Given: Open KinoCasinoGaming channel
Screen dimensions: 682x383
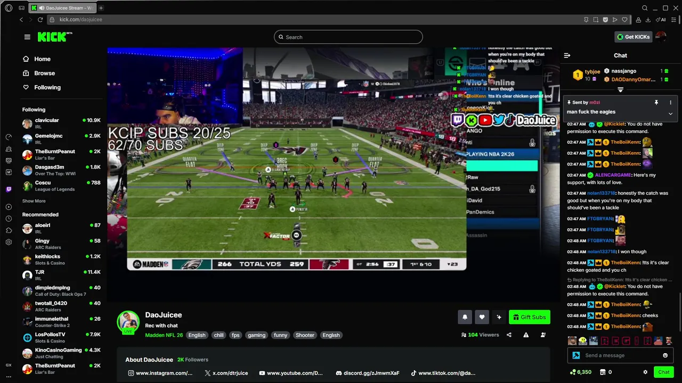Looking at the screenshot, I should click(61, 353).
